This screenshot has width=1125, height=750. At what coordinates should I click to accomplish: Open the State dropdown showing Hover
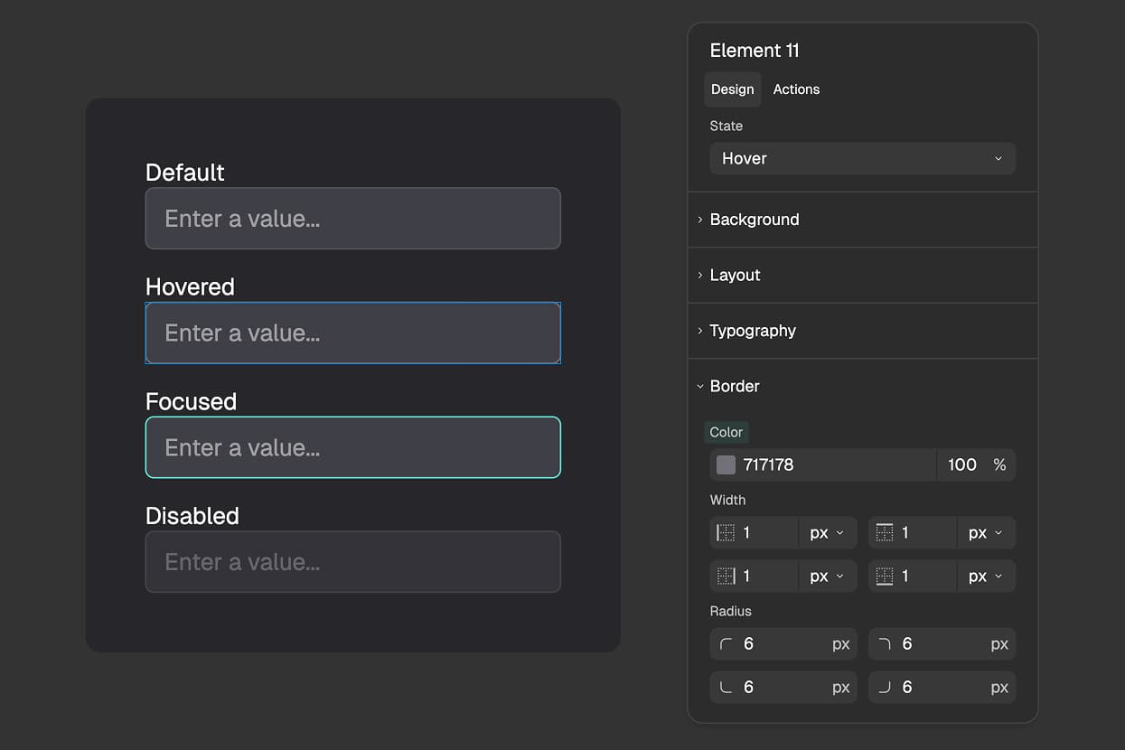coord(861,158)
